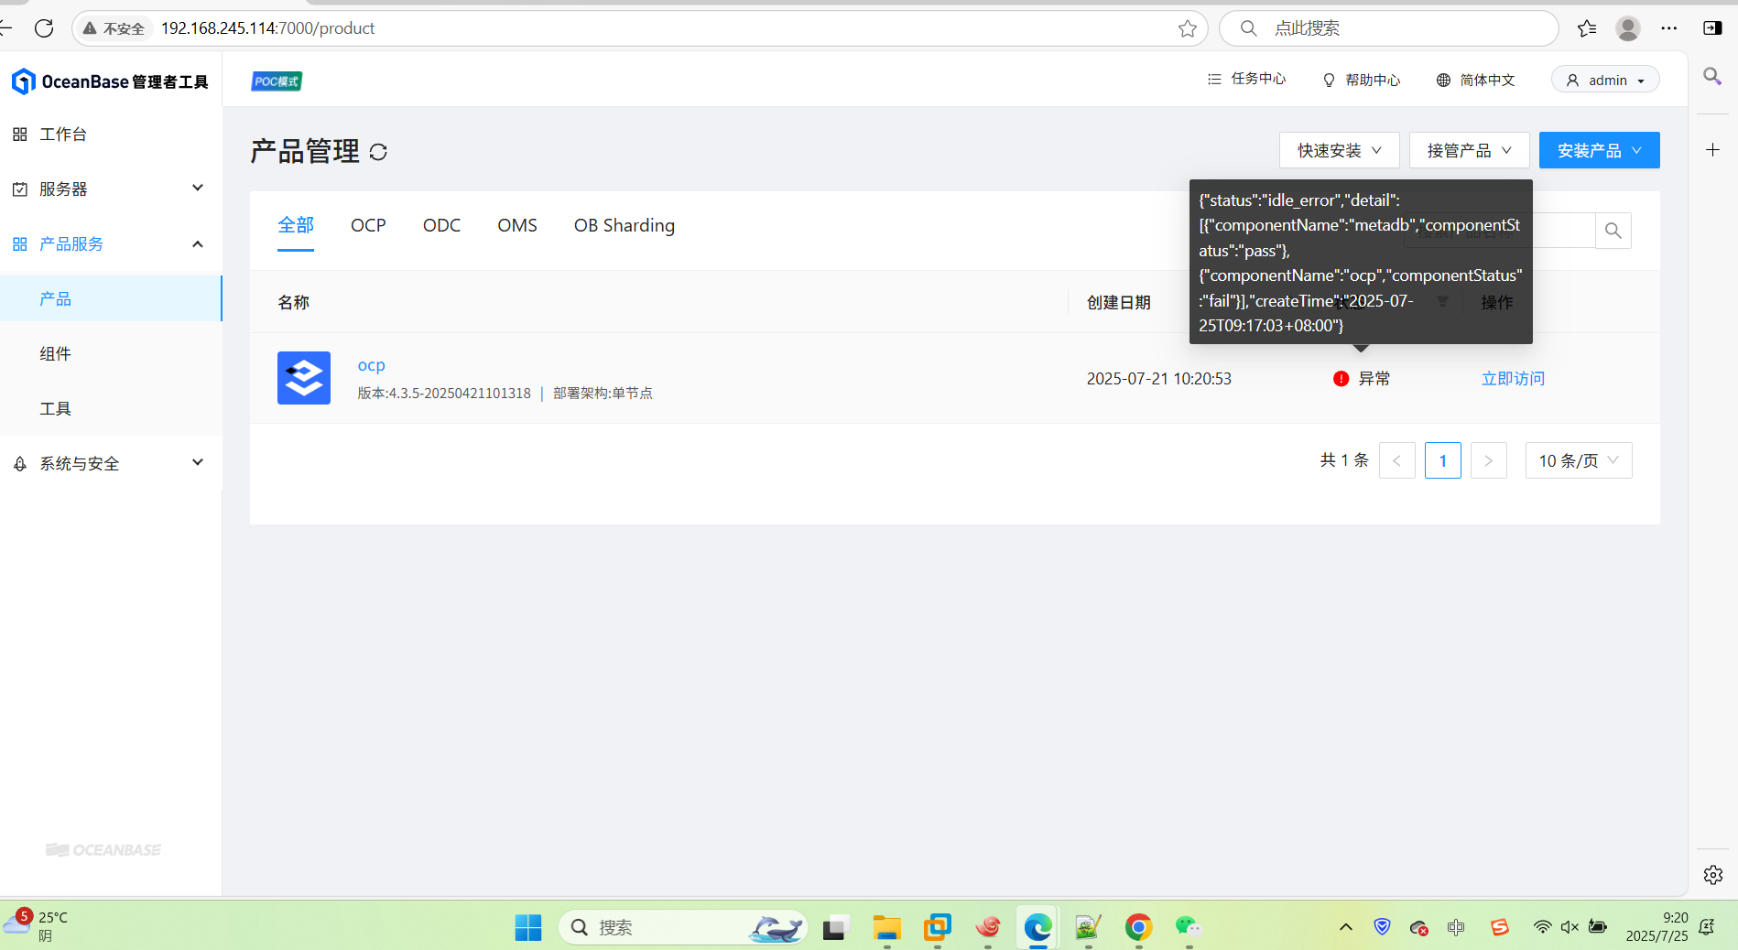1738x950 pixels.
Task: Click the ocp product icon thumbnail
Action: [304, 378]
